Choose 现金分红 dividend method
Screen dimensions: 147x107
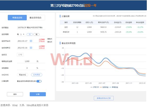[x=23, y=75]
